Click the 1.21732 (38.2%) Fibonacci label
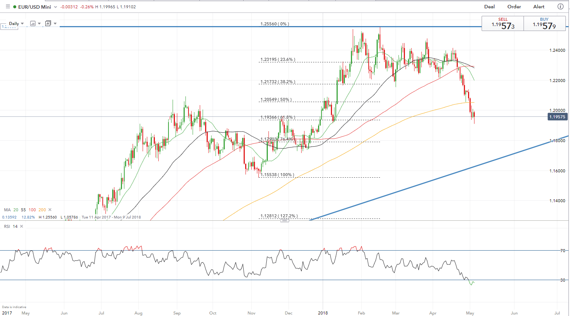The height and width of the screenshot is (316, 570). point(278,82)
